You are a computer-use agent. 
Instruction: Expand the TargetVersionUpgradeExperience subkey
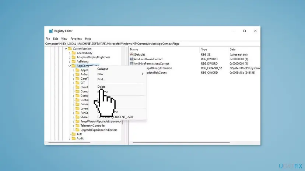pos(74,121)
